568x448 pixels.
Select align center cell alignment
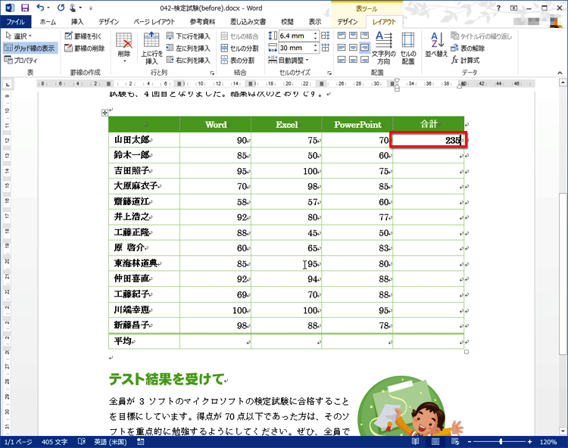click(353, 48)
